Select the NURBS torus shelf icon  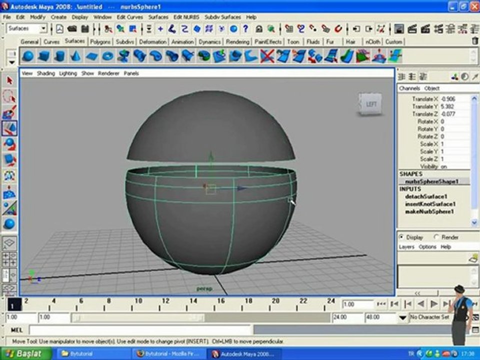coord(107,56)
